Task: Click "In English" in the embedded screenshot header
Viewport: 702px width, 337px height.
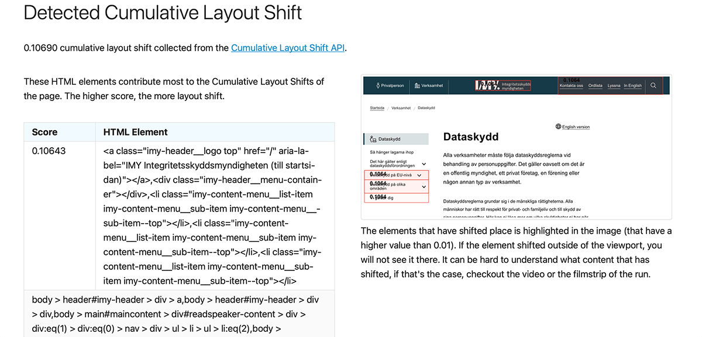Action: [x=632, y=85]
